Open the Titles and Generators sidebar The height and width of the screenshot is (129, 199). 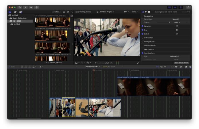[x=21, y=12]
